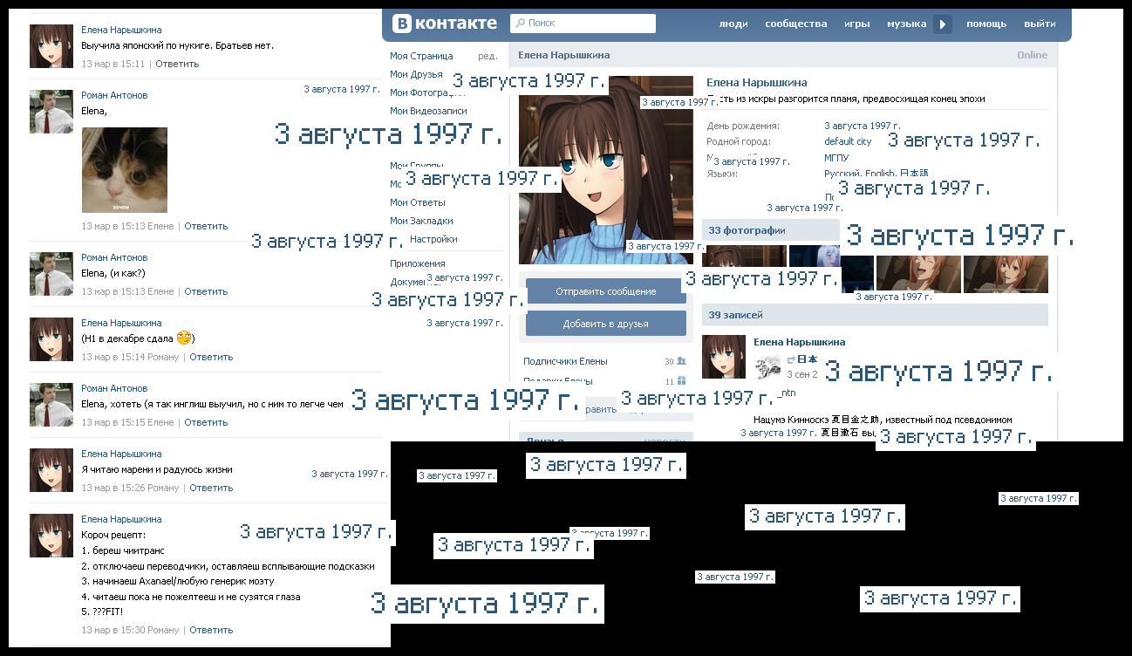Click Ответить on the 15:14 Роману comment
1132x656 pixels.
pos(211,357)
